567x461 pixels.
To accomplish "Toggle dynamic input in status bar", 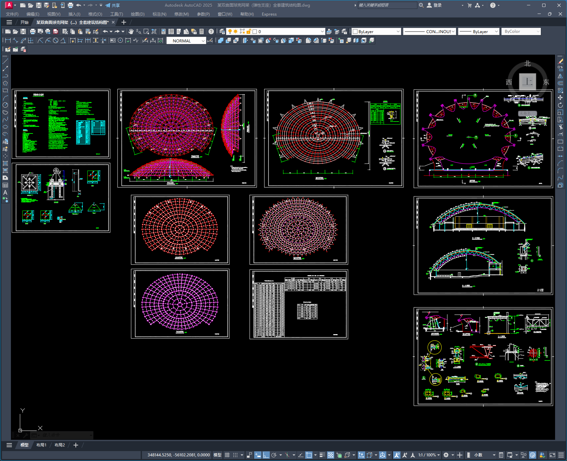I will point(258,455).
